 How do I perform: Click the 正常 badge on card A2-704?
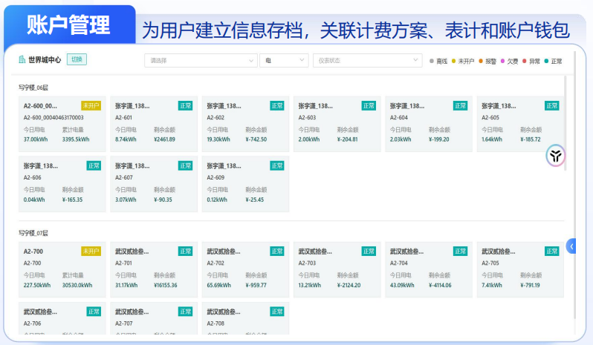[x=460, y=251]
